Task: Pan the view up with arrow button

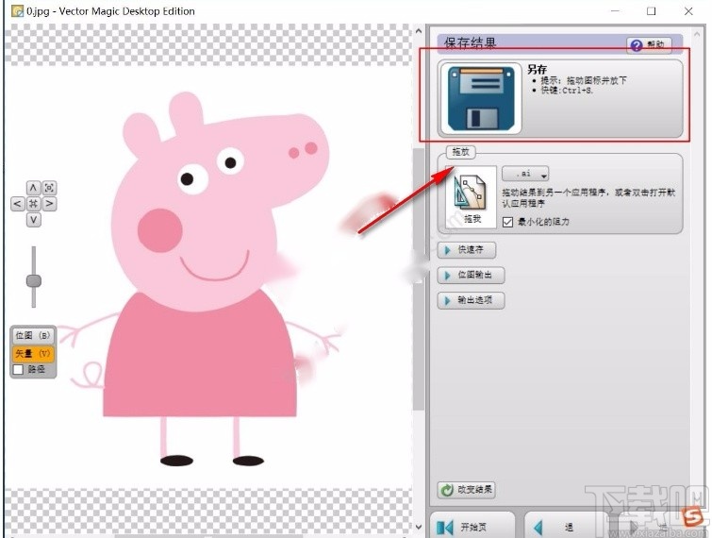Action: pyautogui.click(x=33, y=188)
